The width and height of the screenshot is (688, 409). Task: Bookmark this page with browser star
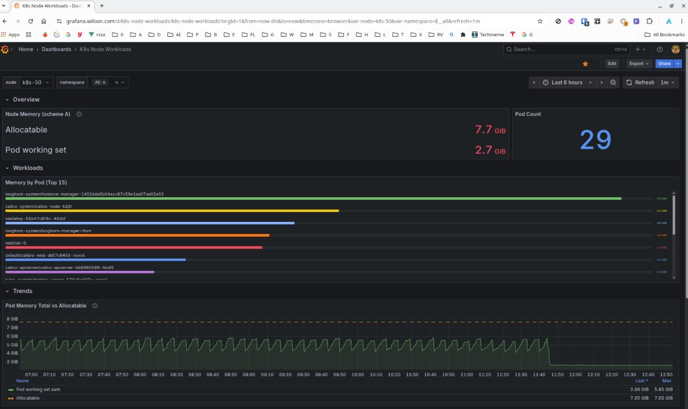tap(540, 21)
